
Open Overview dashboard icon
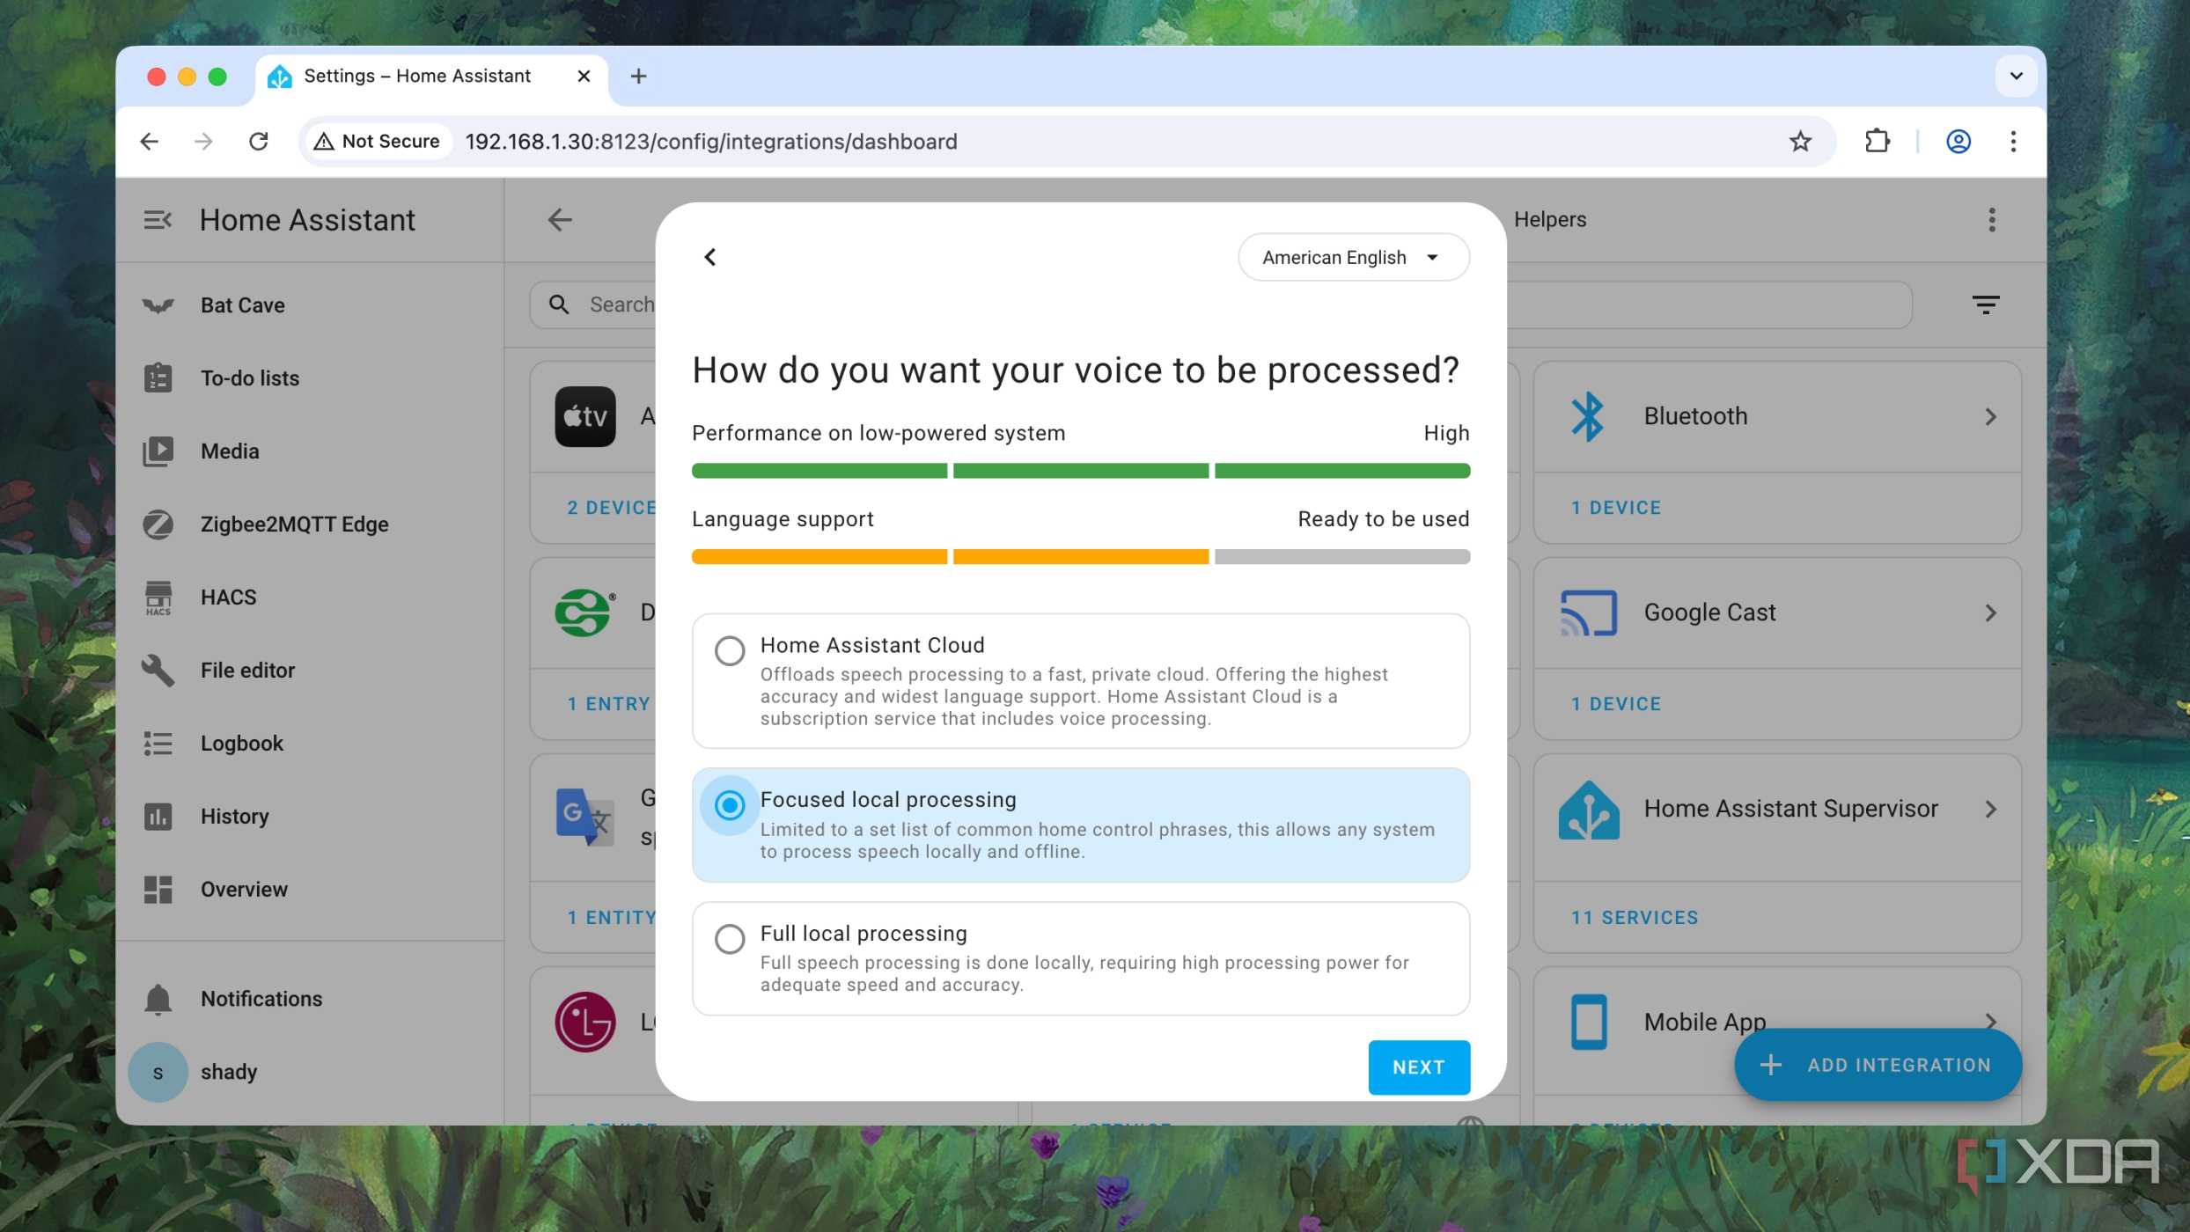(x=158, y=890)
